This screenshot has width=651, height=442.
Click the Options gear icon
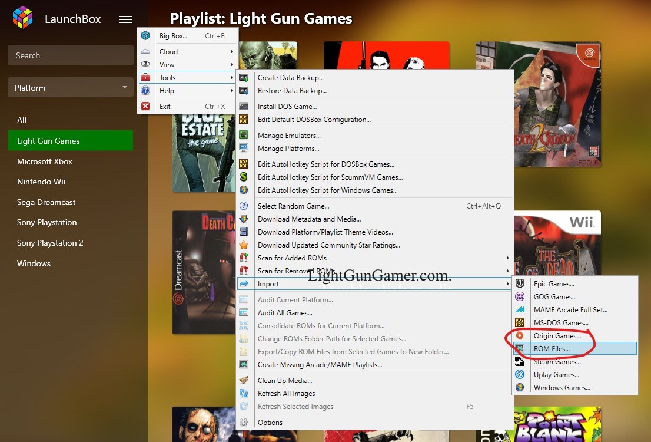[x=244, y=422]
